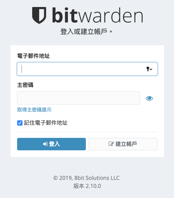Uncheck the 記住電子郵件地址 checkbox

tap(20, 123)
